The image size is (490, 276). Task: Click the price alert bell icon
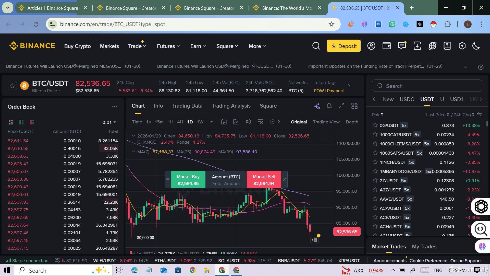(x=329, y=106)
